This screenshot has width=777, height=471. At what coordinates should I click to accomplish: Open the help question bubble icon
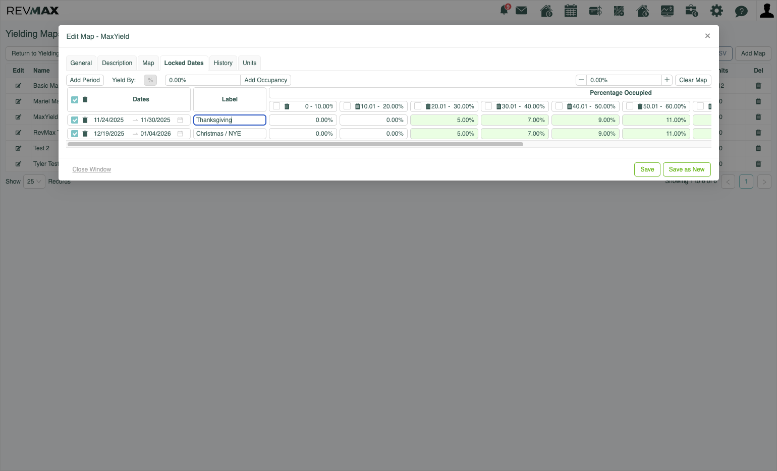[741, 11]
